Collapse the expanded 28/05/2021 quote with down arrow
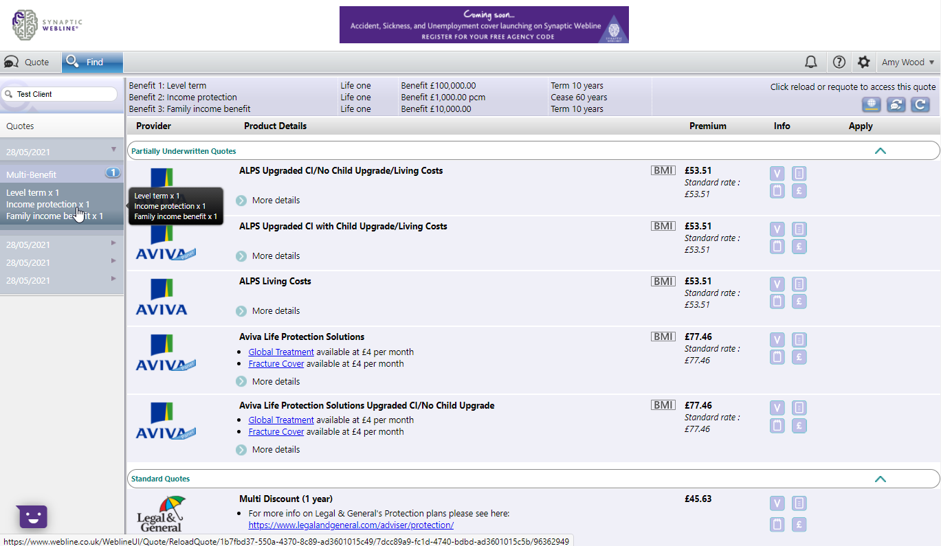Image resolution: width=941 pixels, height=546 pixels. click(x=114, y=149)
